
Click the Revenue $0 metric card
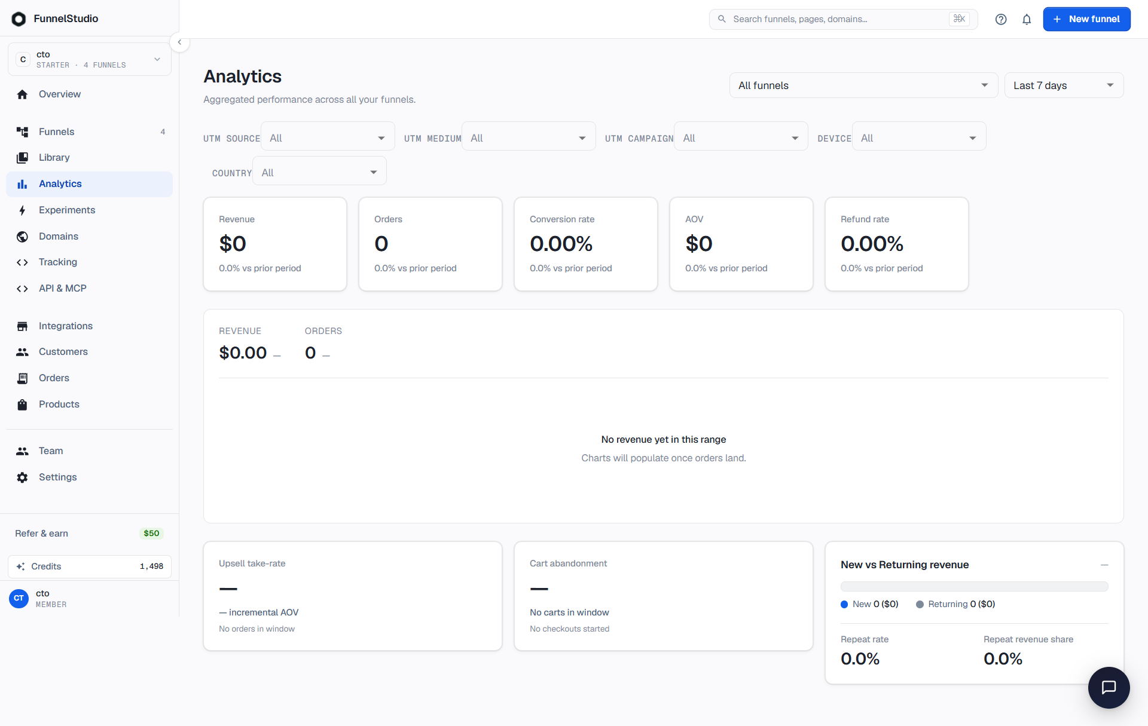tap(275, 244)
